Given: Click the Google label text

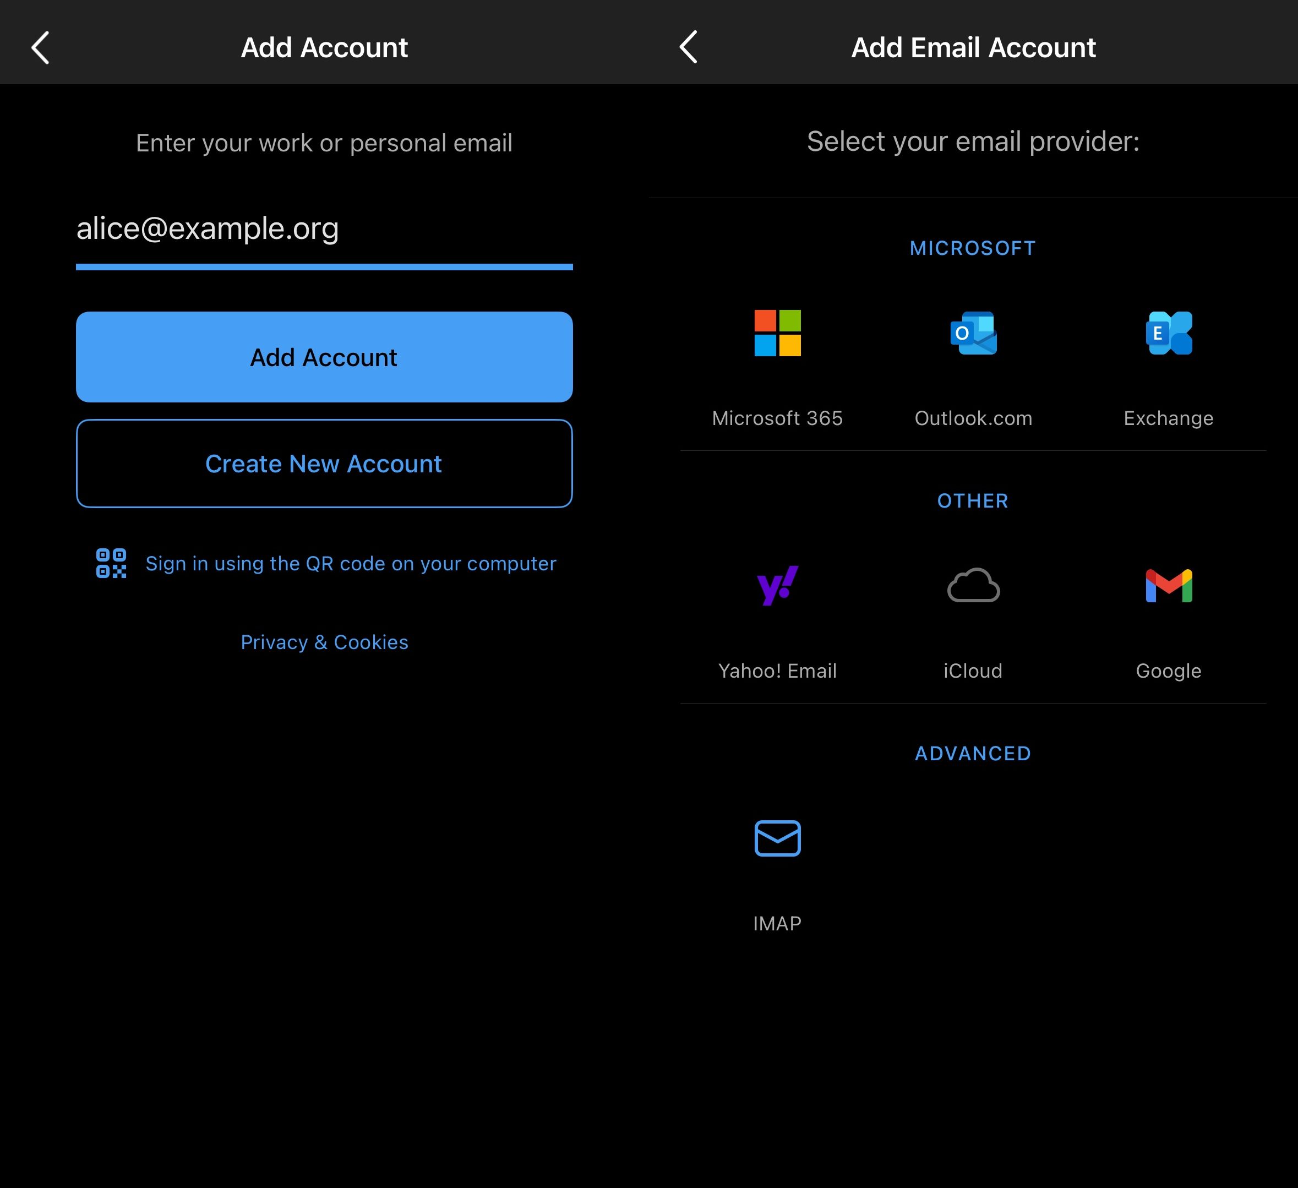Looking at the screenshot, I should click(1169, 672).
